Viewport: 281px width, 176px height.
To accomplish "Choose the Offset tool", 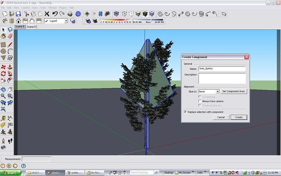I will click(x=10, y=80).
